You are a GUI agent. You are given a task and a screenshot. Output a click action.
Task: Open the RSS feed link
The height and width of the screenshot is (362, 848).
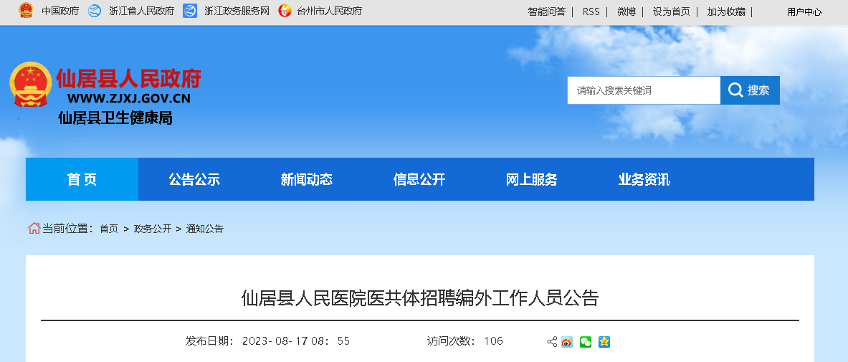coord(591,12)
